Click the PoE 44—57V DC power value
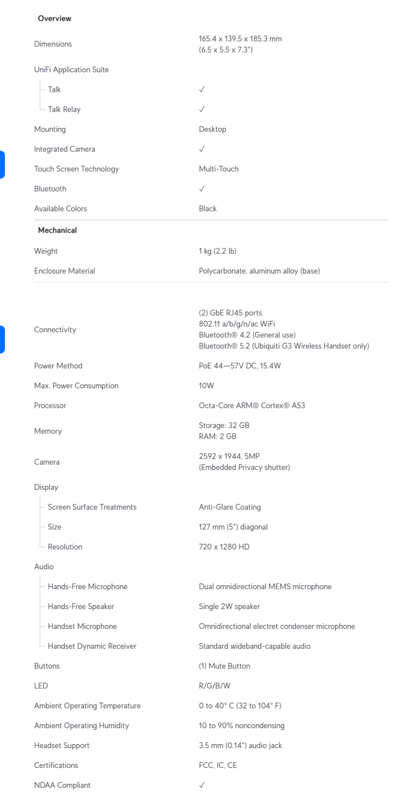This screenshot has height=805, width=393. (x=240, y=366)
